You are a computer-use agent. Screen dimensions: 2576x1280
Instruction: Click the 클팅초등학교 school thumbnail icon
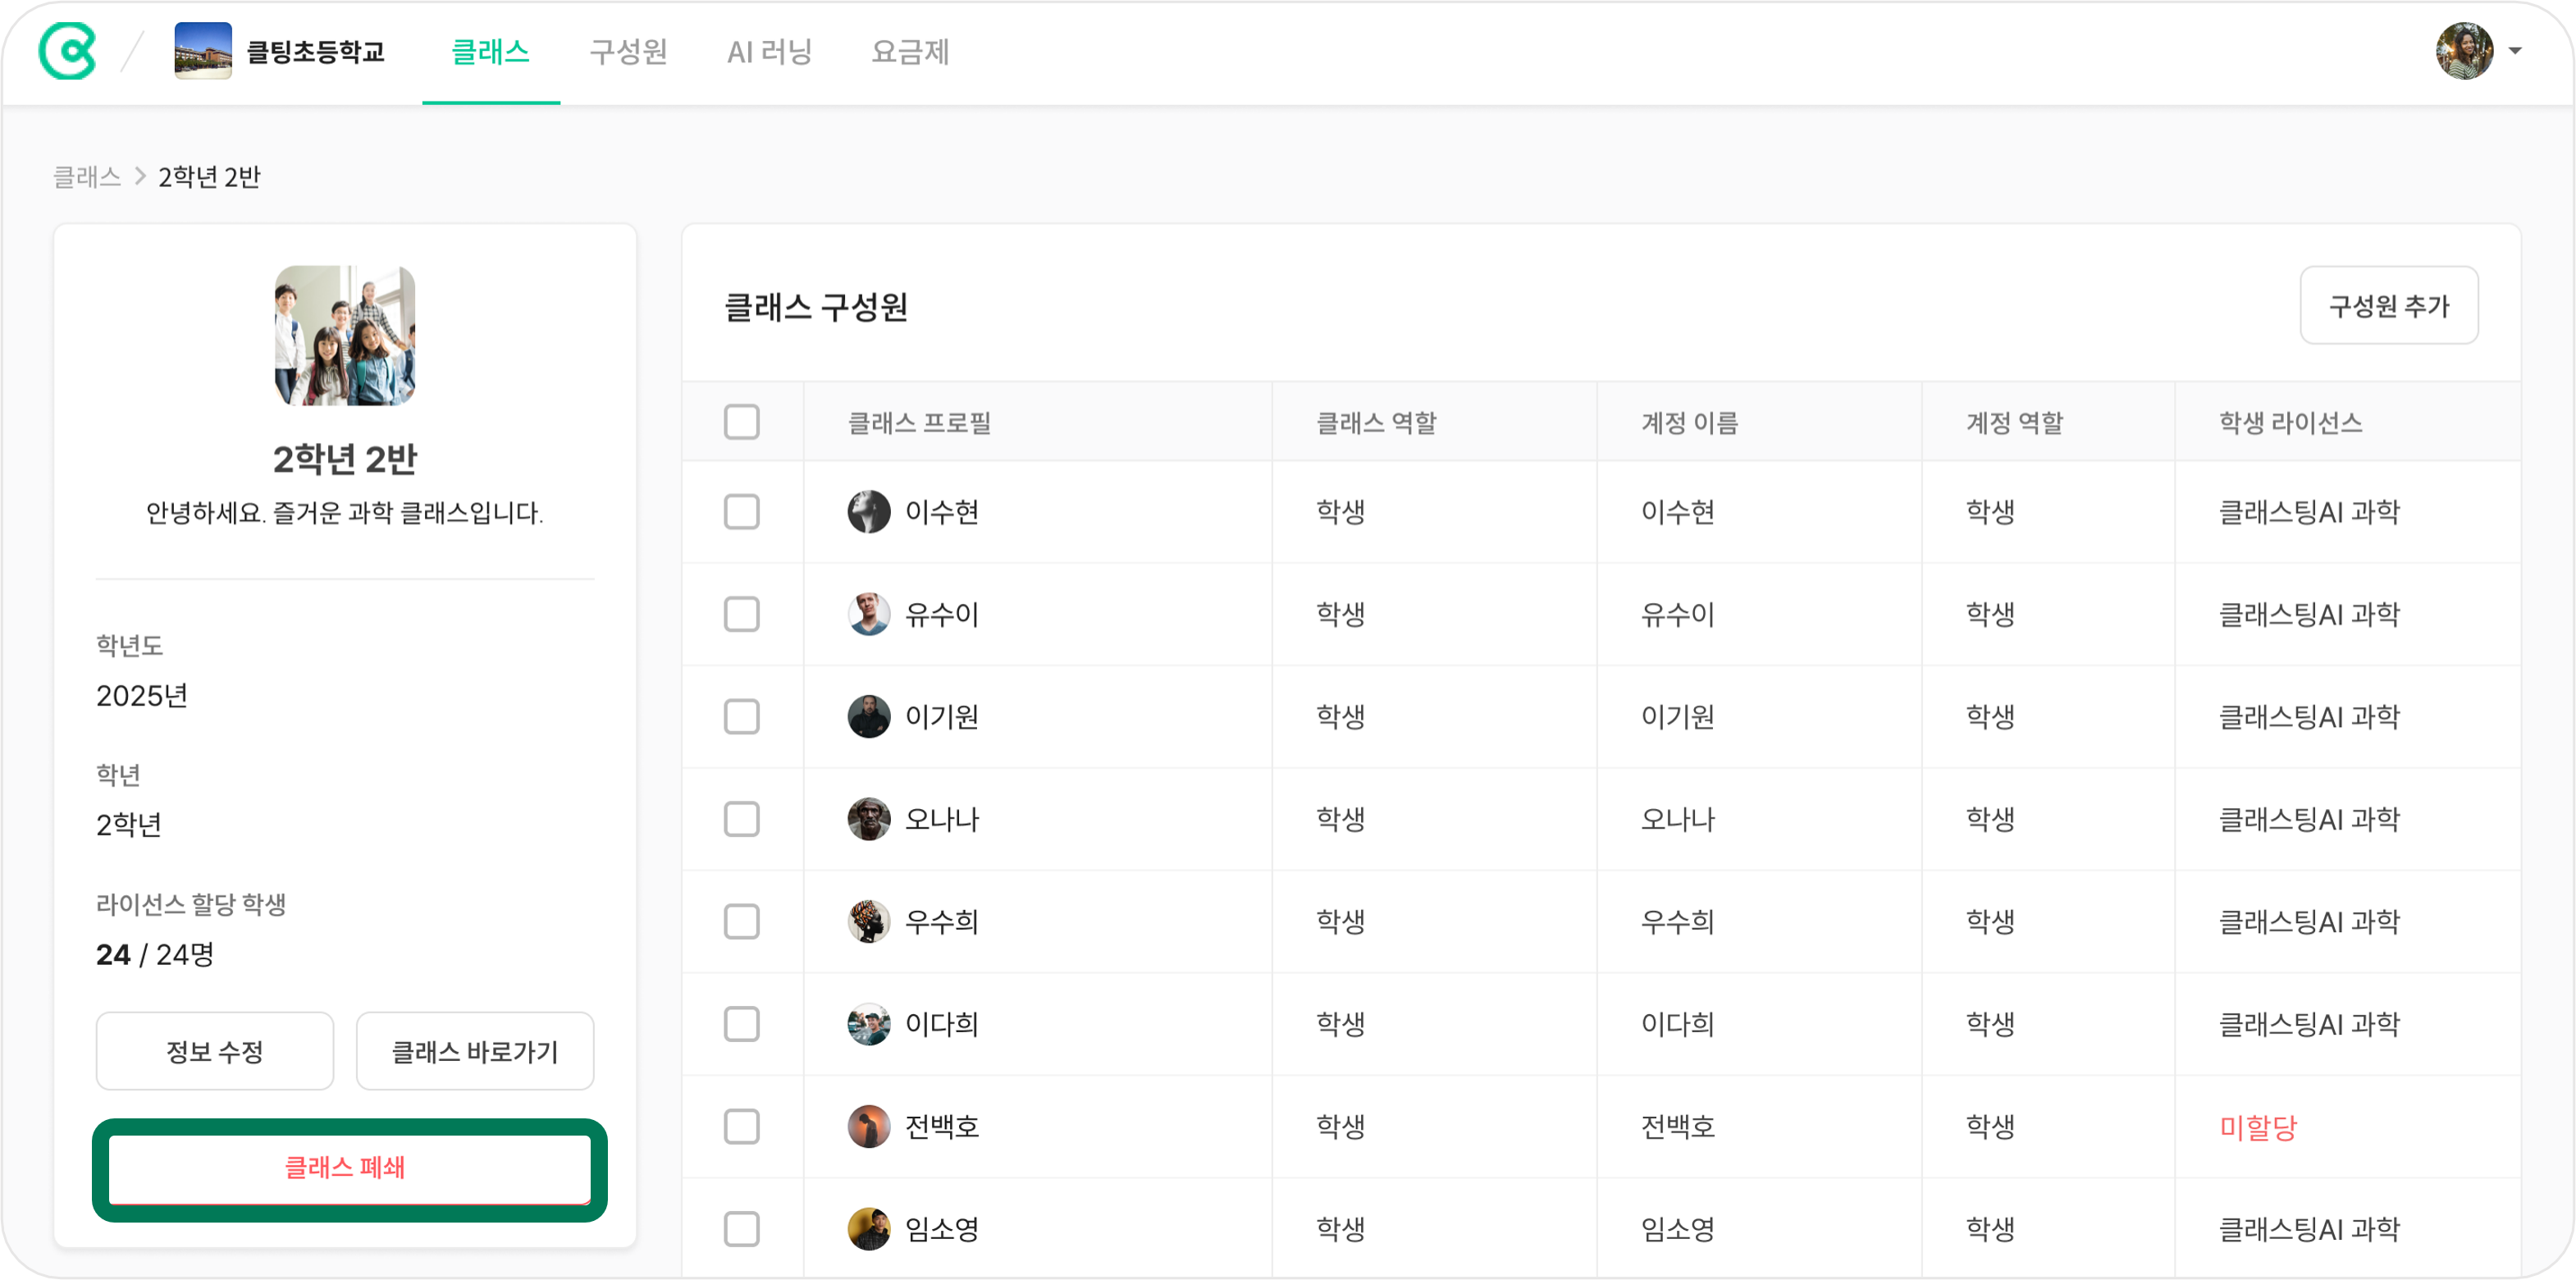pos(203,51)
